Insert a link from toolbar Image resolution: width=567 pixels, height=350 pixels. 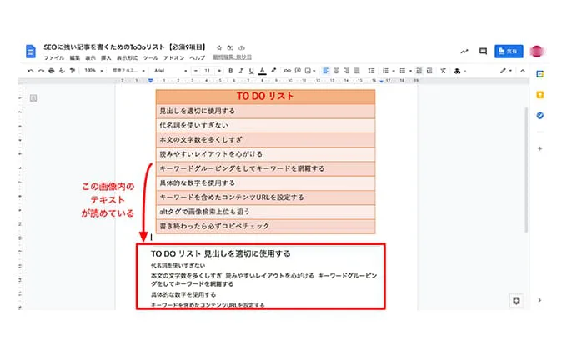click(x=287, y=71)
